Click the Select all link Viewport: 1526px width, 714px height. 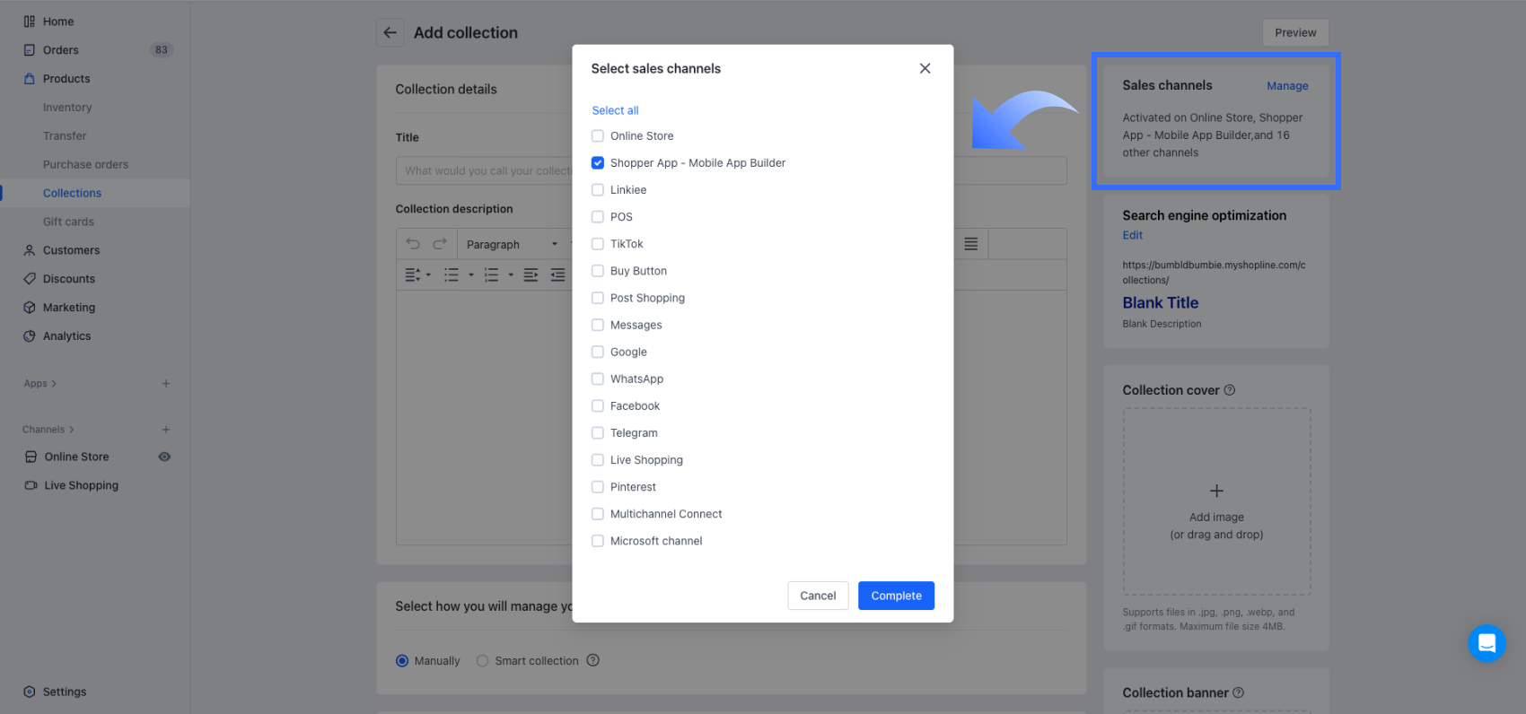click(x=615, y=110)
